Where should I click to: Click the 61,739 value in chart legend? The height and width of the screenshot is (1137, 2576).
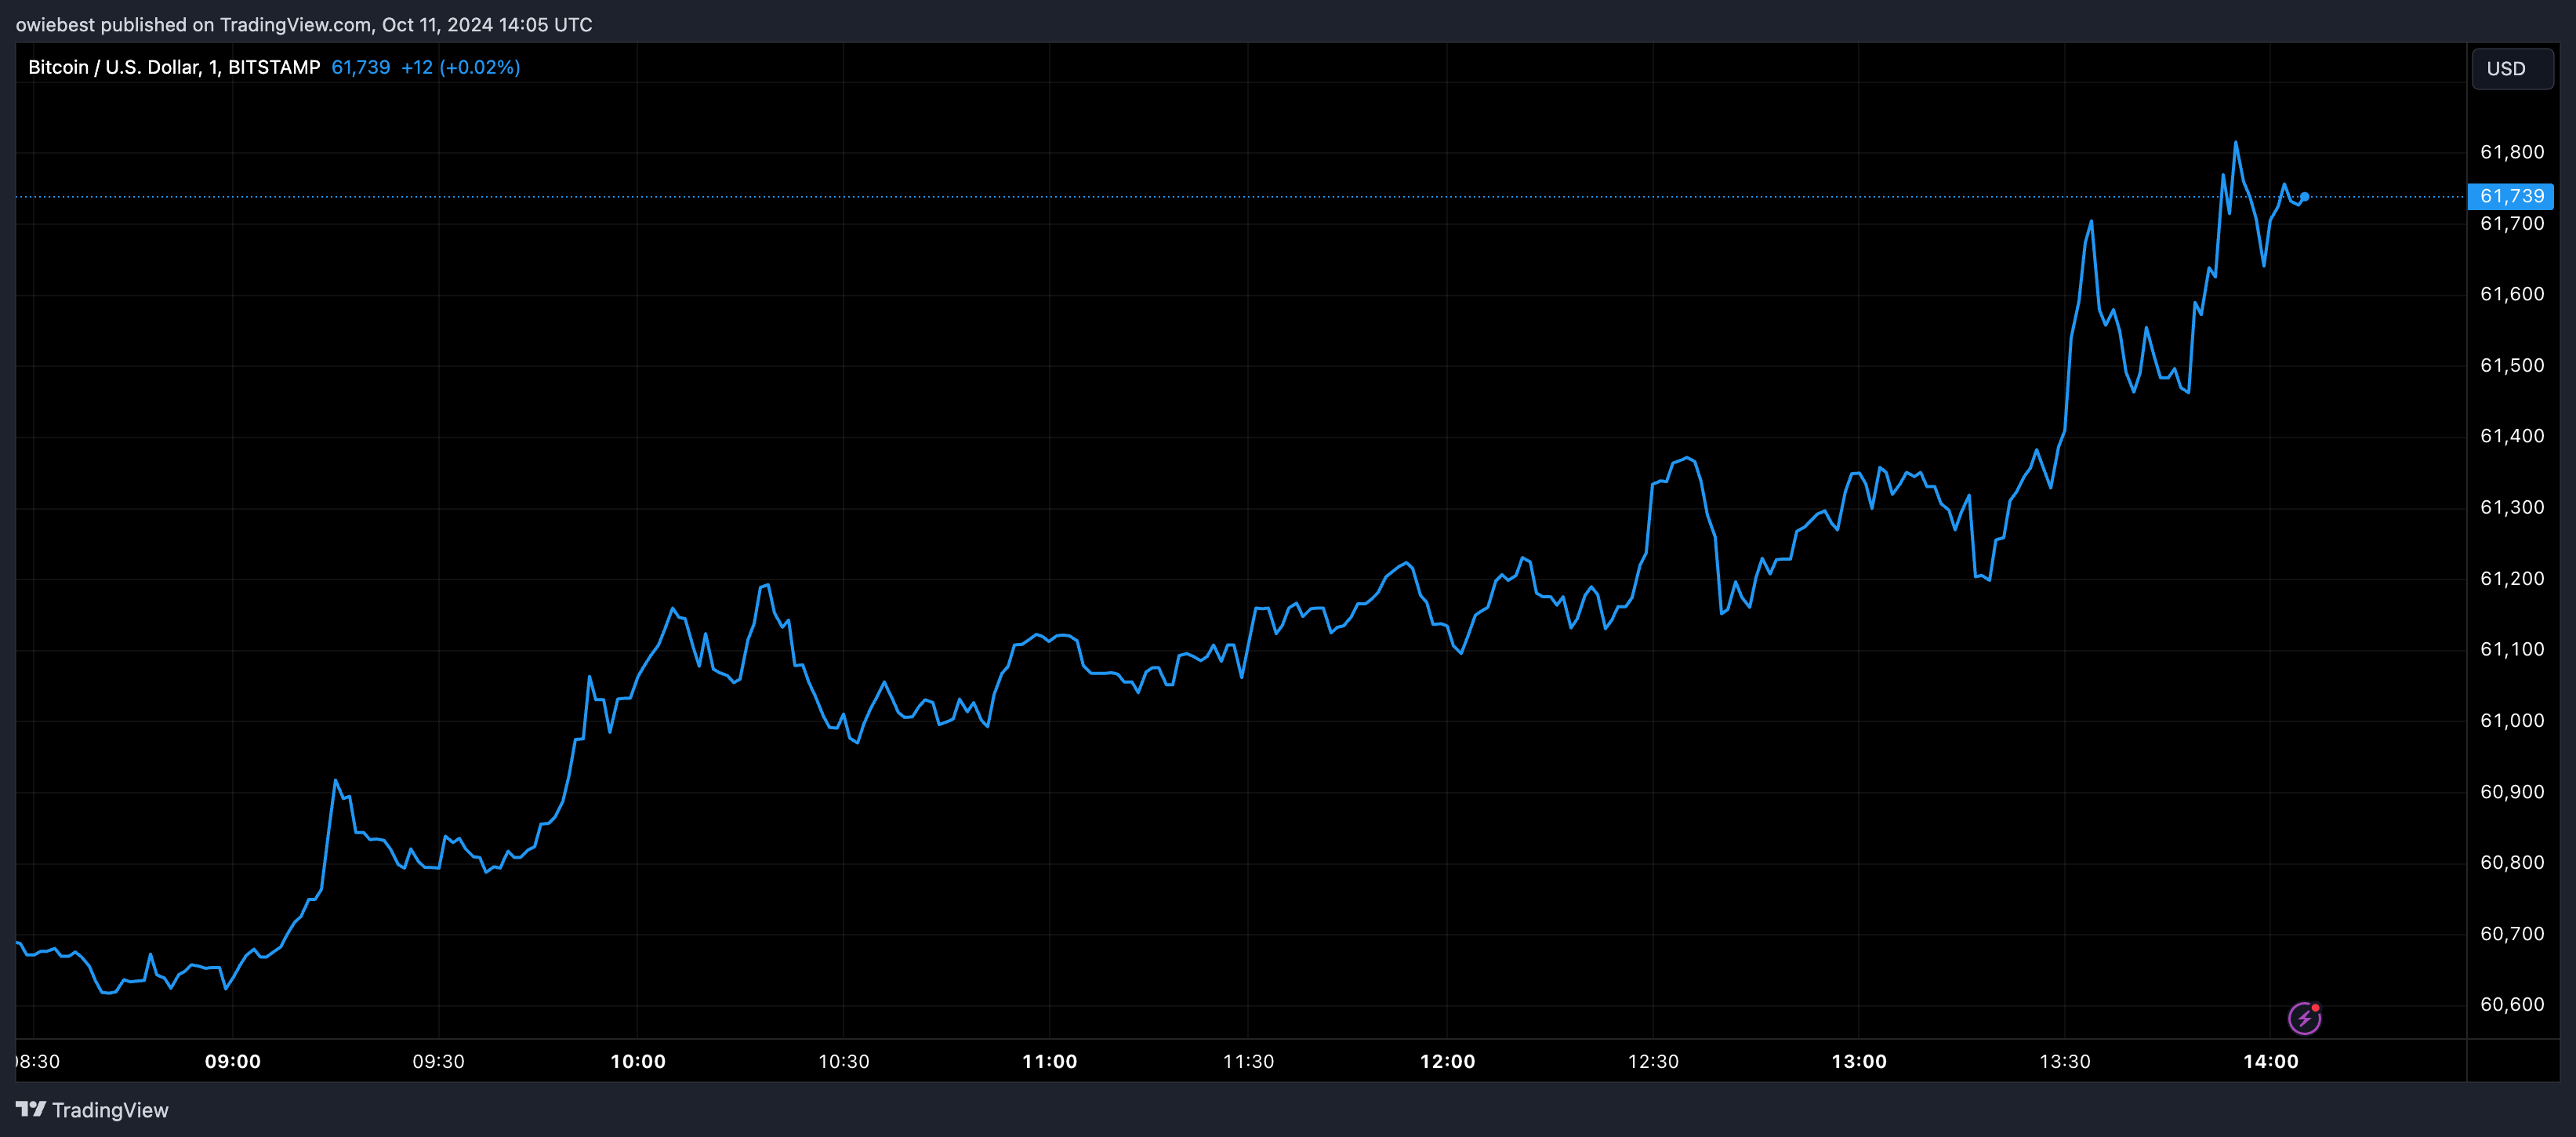click(x=360, y=67)
